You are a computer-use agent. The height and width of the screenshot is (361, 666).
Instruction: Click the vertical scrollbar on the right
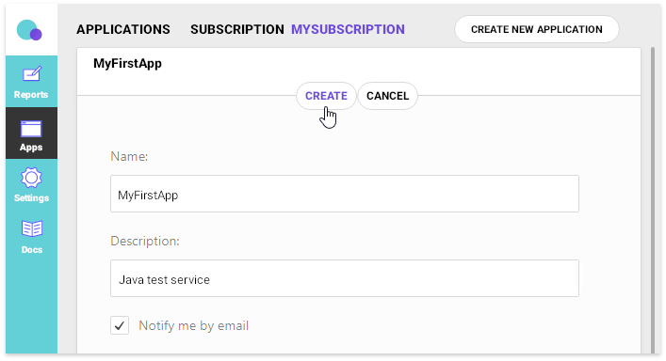click(x=653, y=200)
